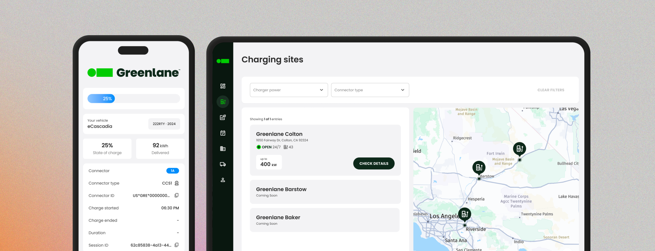Click the 1A connector badge
Image resolution: width=655 pixels, height=251 pixels.
[173, 171]
